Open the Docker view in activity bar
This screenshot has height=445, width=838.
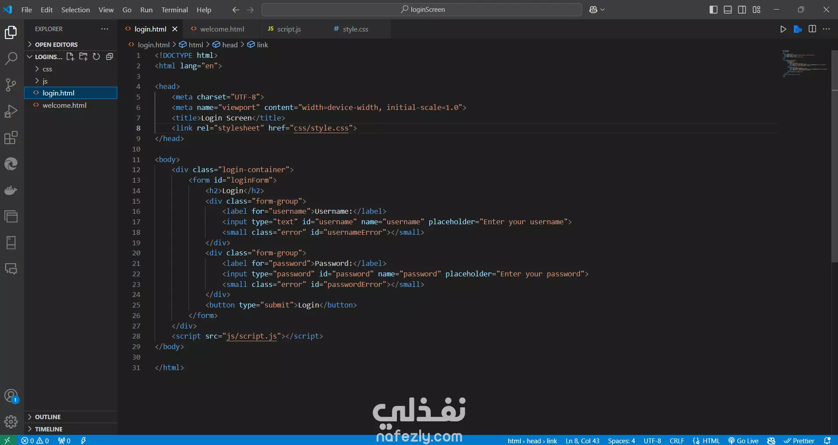pyautogui.click(x=11, y=190)
